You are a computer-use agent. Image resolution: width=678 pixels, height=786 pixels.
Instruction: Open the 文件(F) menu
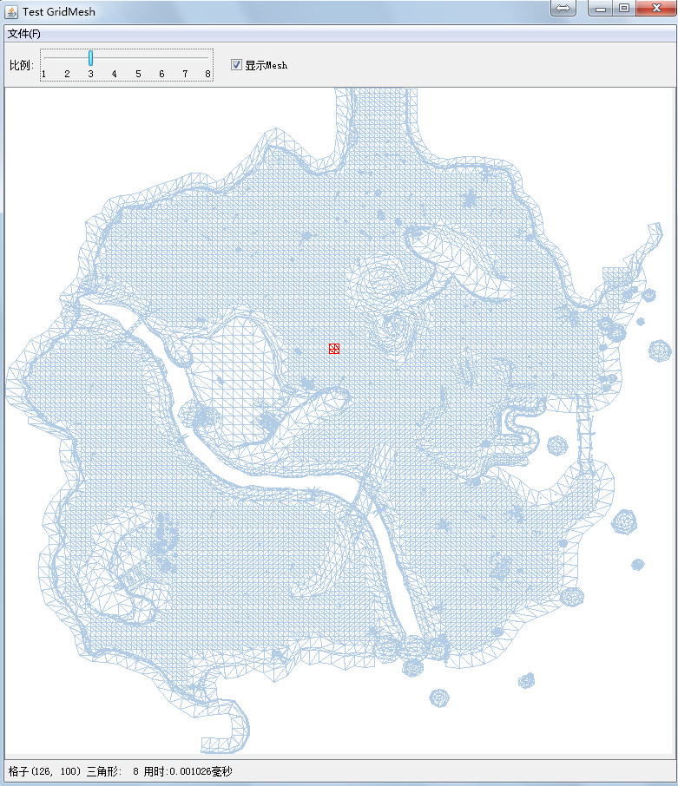tap(24, 34)
